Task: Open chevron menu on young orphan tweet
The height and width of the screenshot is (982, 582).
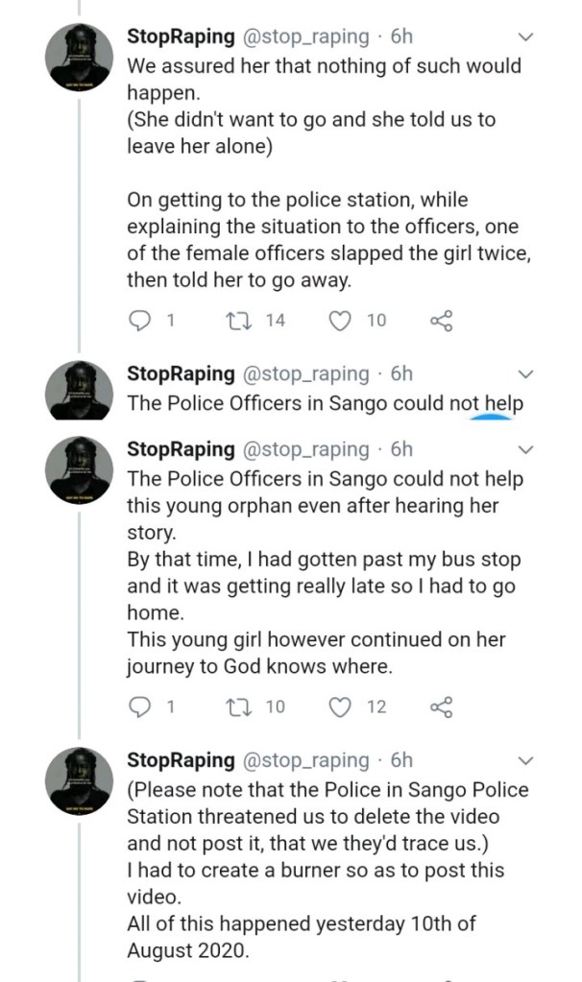Action: coord(525,449)
